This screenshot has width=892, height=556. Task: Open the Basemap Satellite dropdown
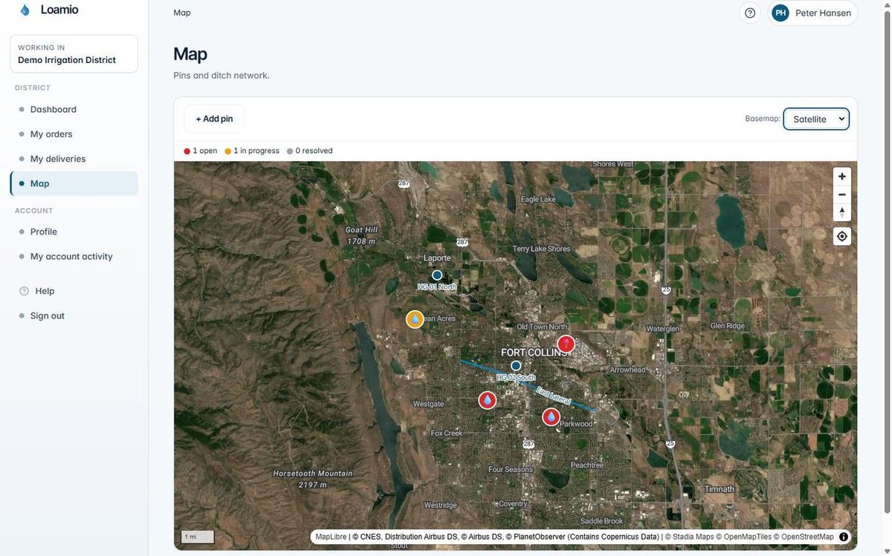click(x=816, y=119)
